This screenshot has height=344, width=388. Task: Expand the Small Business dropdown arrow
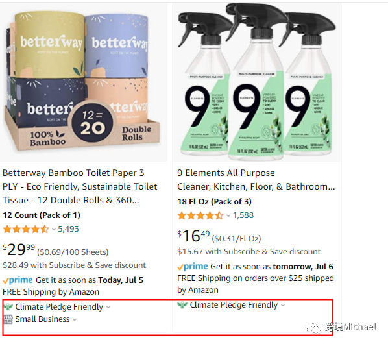point(75,320)
